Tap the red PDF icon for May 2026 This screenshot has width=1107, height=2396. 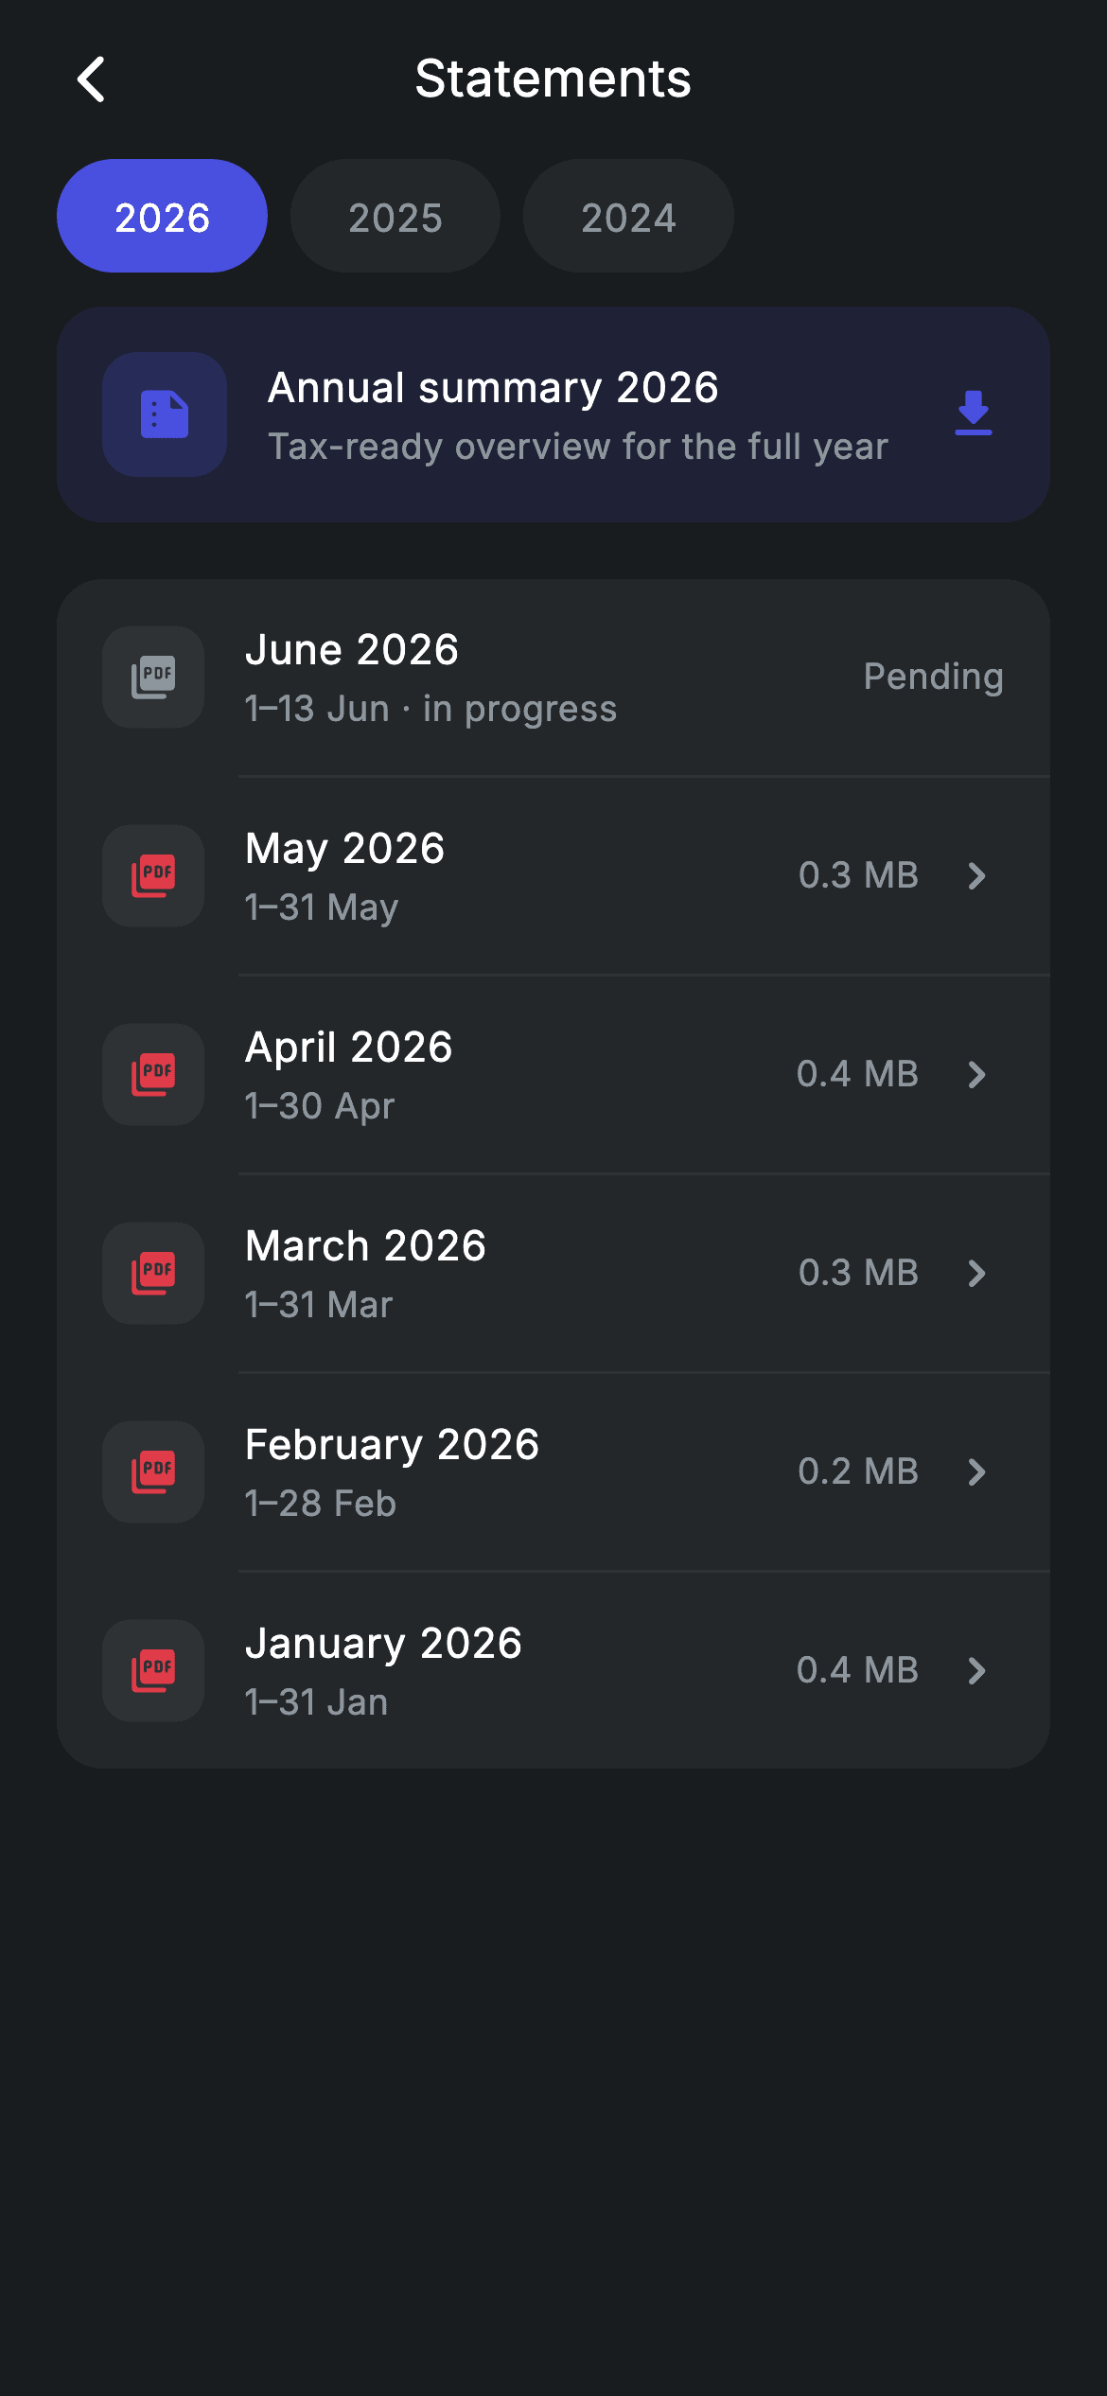tap(153, 875)
